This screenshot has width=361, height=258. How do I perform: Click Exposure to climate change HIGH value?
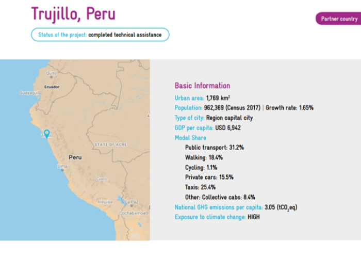(254, 217)
